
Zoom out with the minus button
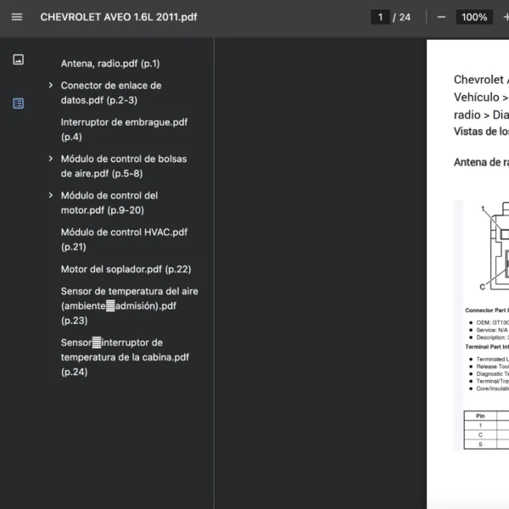coord(441,17)
